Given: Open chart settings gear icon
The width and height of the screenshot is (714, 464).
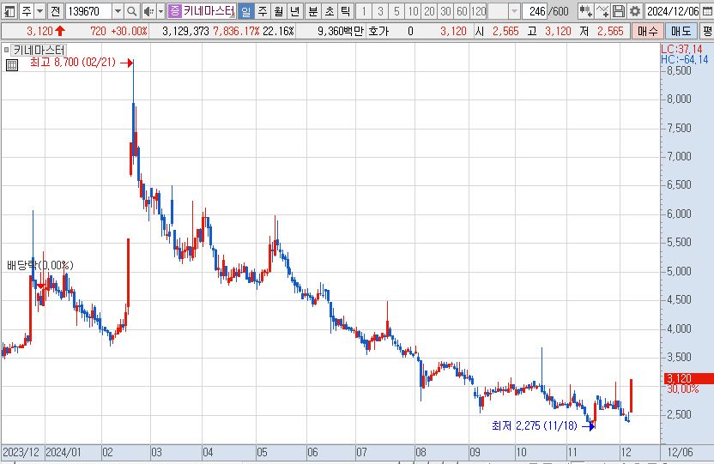Looking at the screenshot, I should pyautogui.click(x=635, y=11).
